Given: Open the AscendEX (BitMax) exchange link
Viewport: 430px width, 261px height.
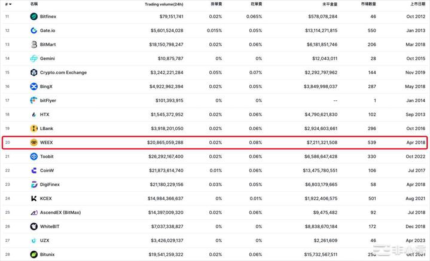Looking at the screenshot, I should tap(60, 213).
